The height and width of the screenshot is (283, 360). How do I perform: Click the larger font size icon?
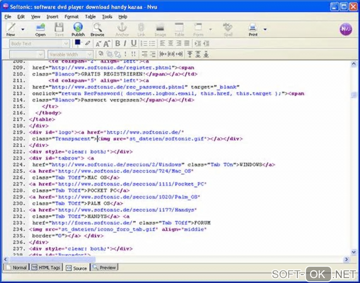point(107,43)
